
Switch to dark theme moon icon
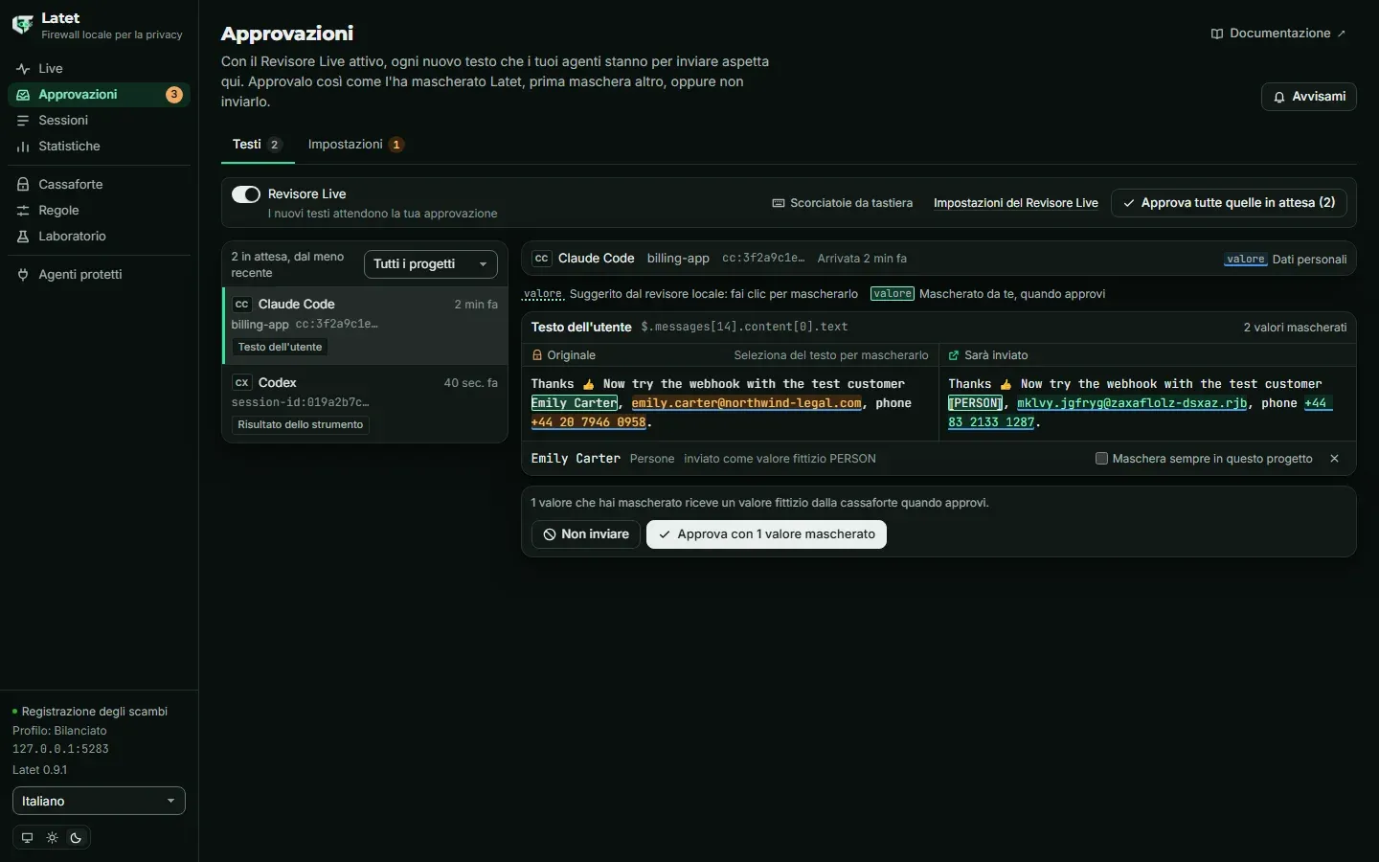[x=77, y=838]
